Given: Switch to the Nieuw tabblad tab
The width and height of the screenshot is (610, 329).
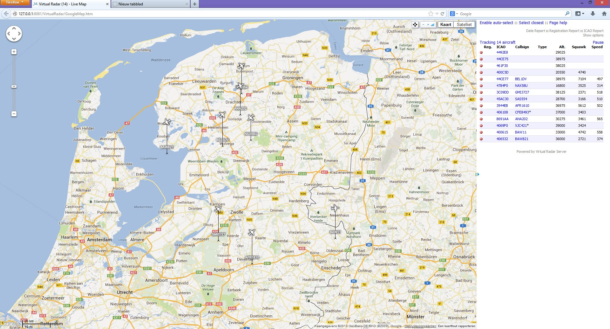Looking at the screenshot, I should click(150, 4).
